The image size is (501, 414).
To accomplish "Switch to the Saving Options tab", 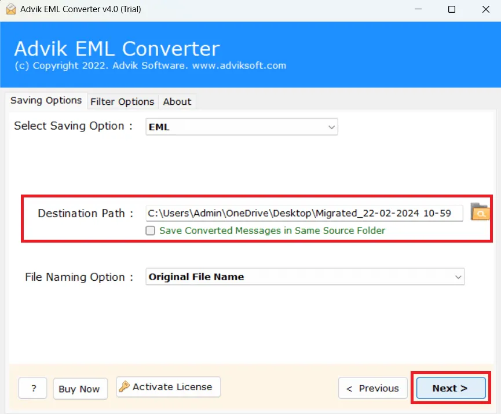I will click(46, 101).
